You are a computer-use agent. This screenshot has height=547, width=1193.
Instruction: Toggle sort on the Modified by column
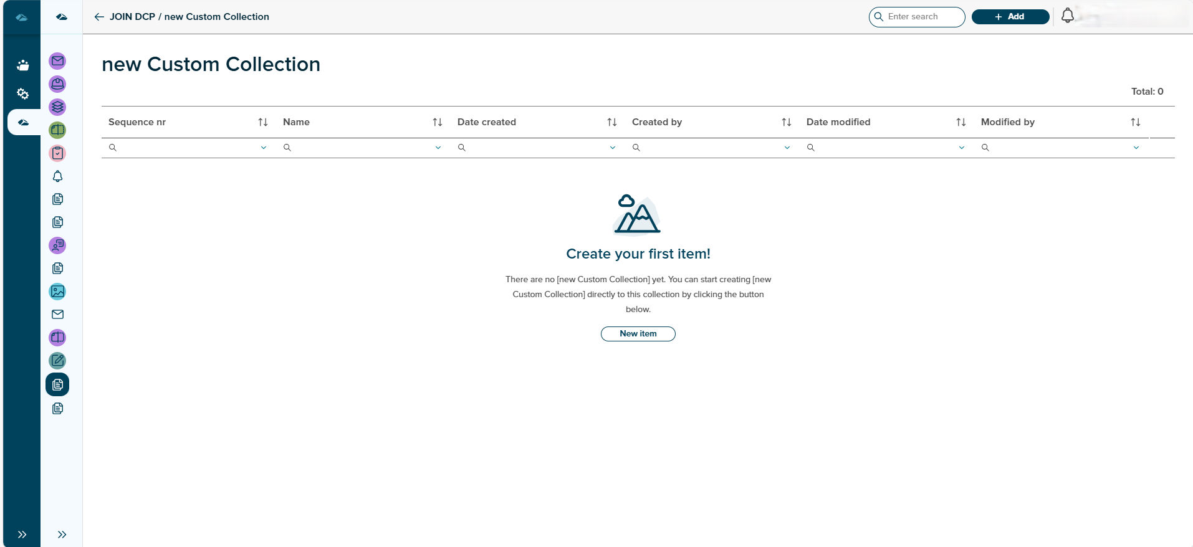pos(1136,122)
